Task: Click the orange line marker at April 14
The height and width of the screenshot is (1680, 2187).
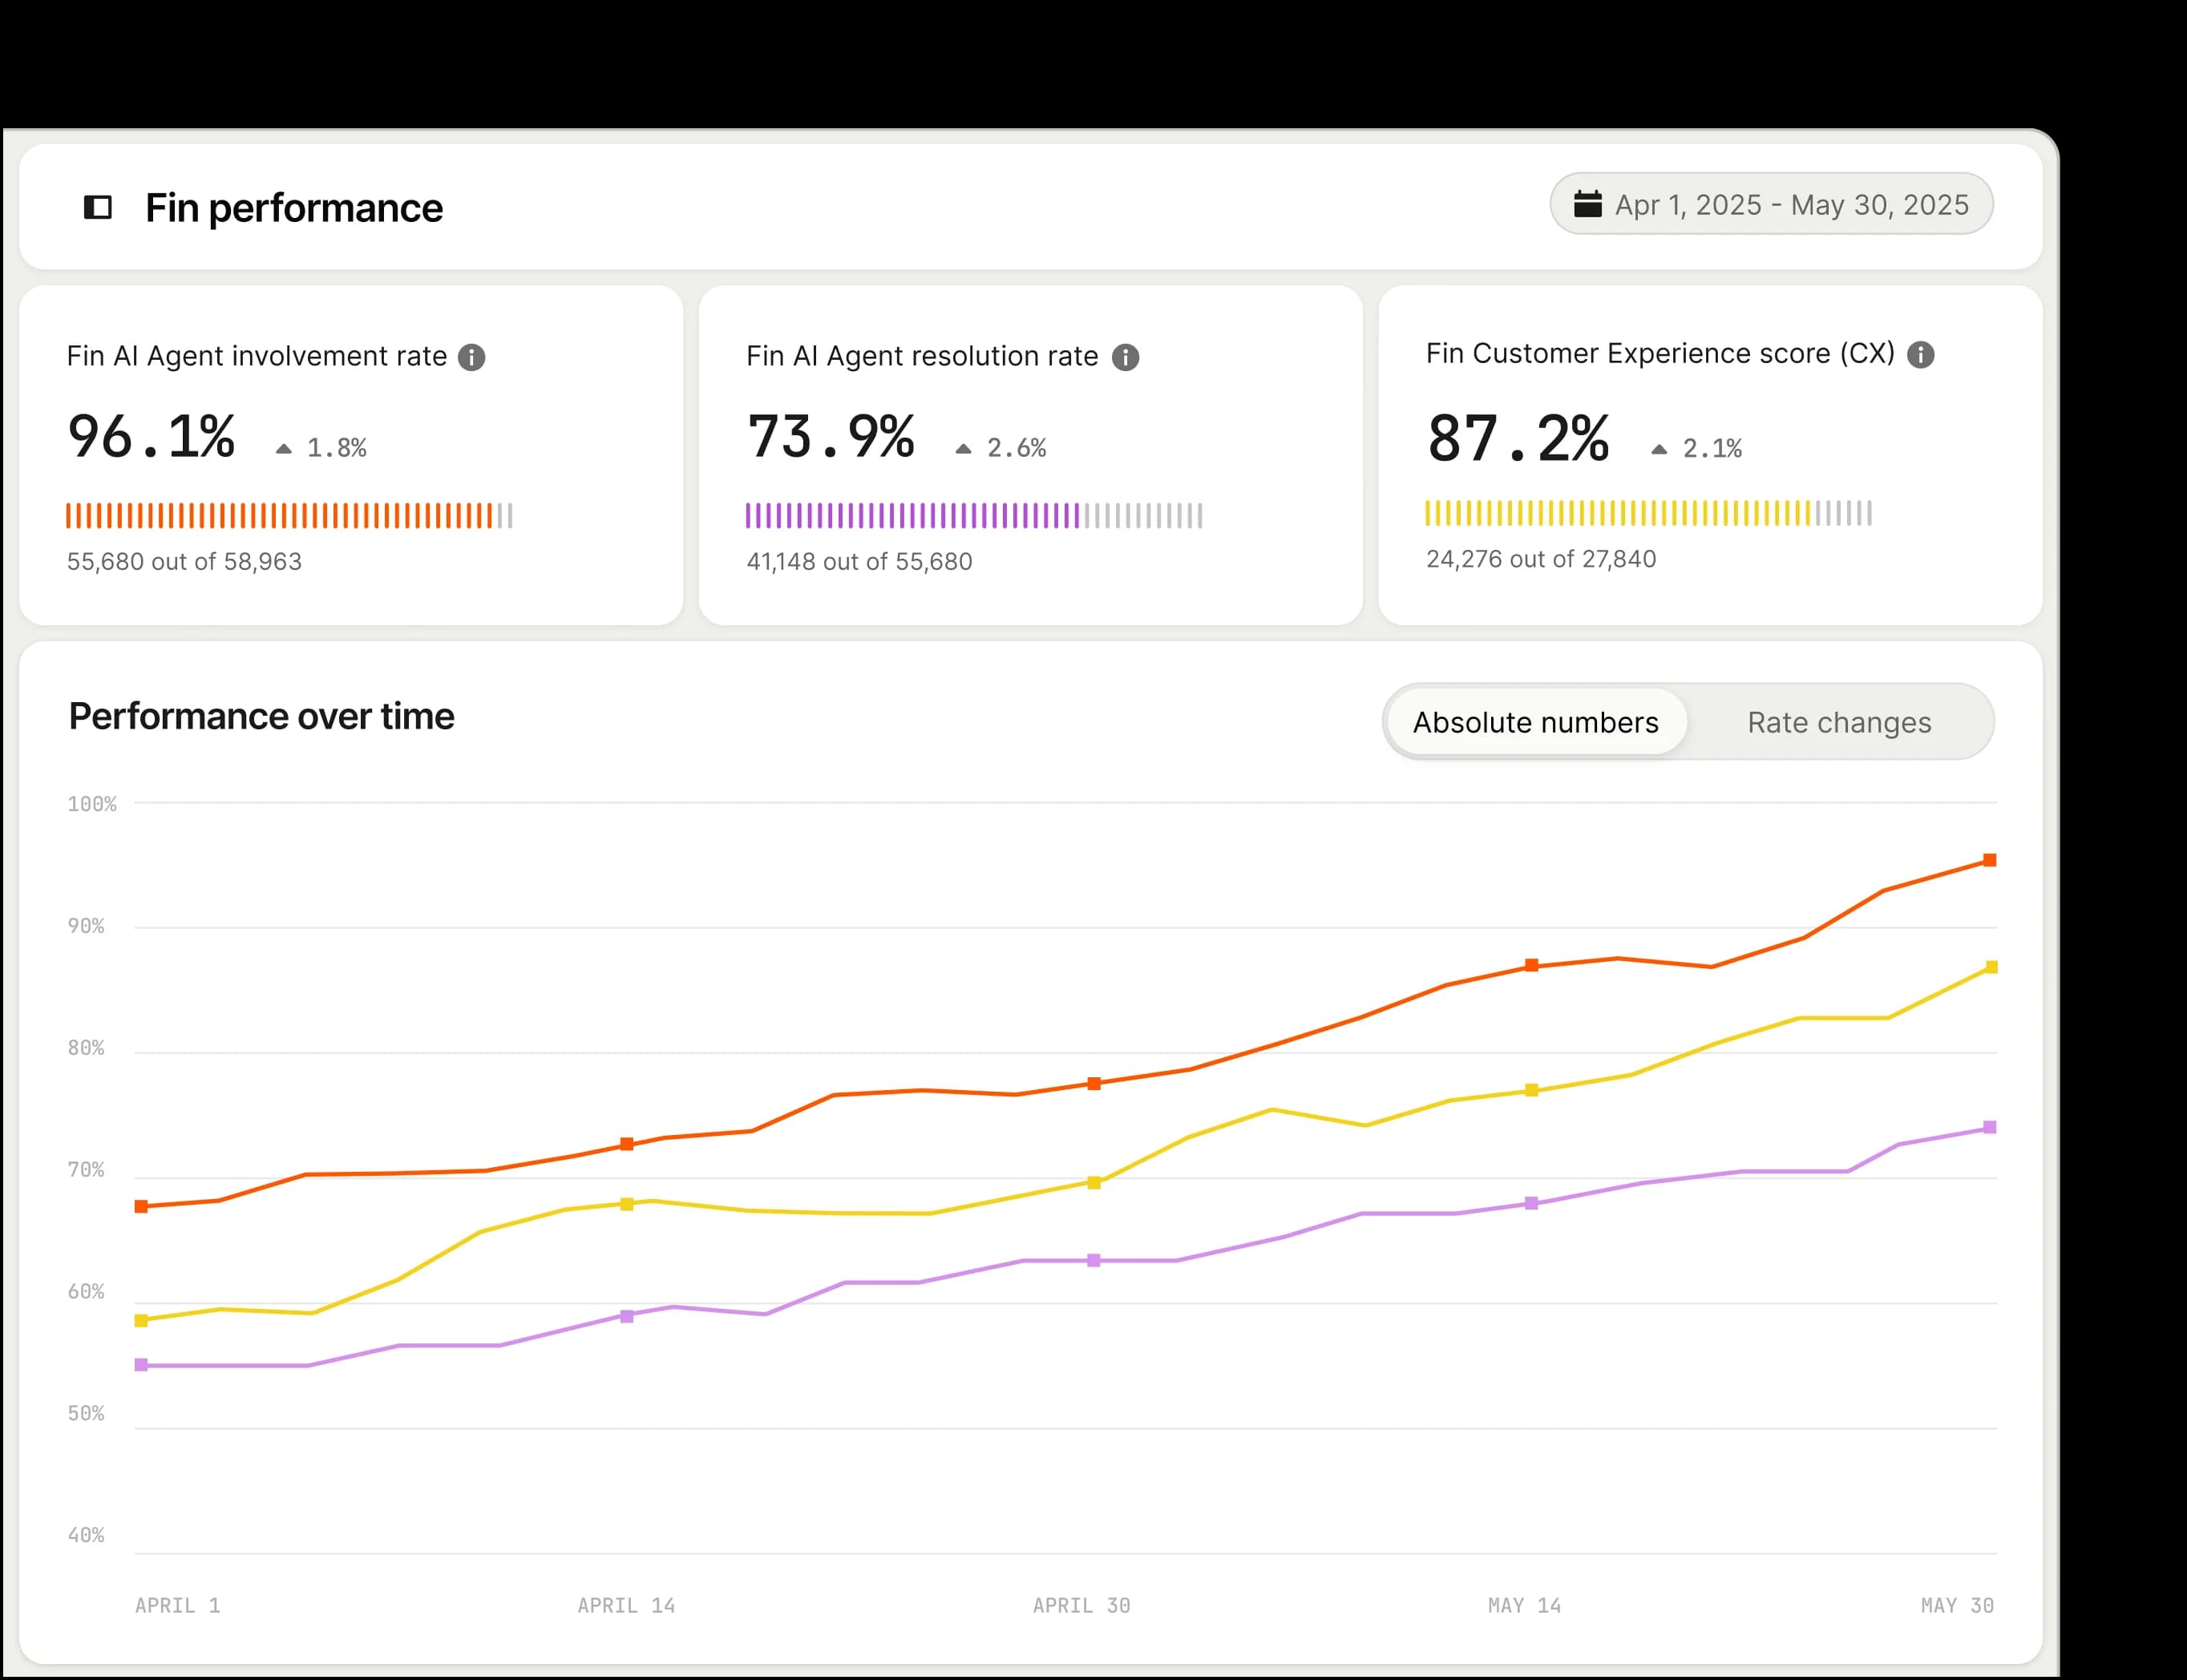Action: tap(627, 1144)
